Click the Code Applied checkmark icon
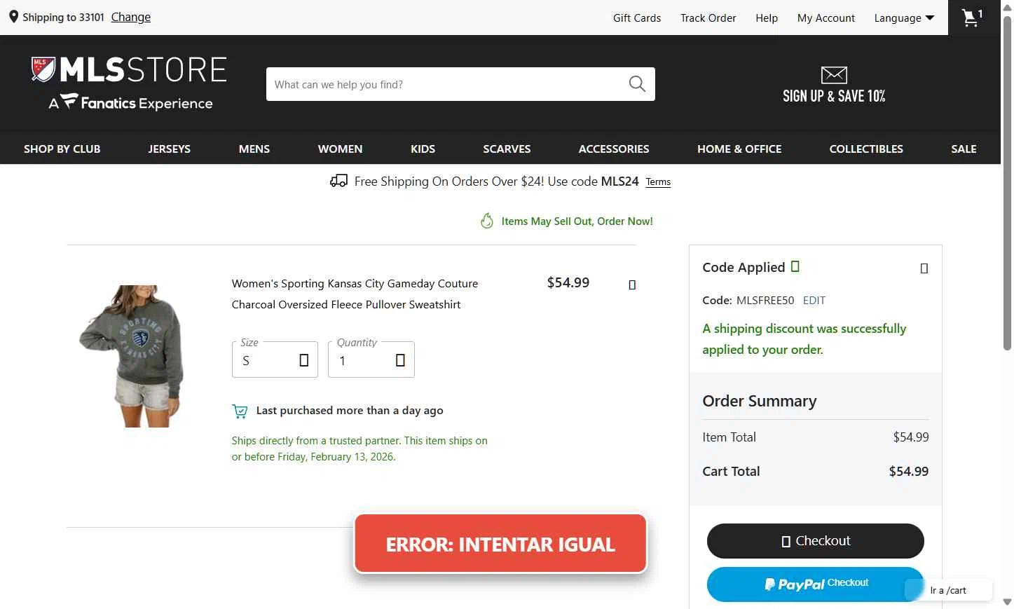Image resolution: width=1014 pixels, height=609 pixels. click(795, 266)
